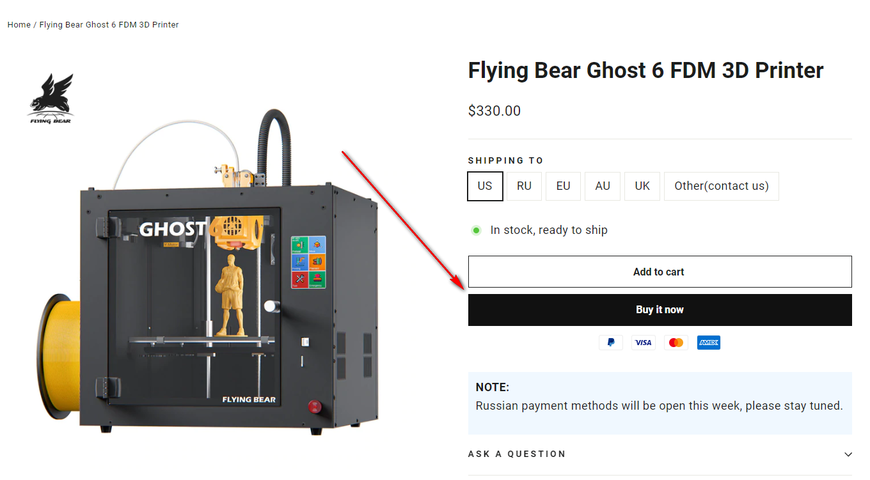Click Flying Bear Ghost 6 breadcrumb item
The width and height of the screenshot is (870, 480).
click(109, 25)
